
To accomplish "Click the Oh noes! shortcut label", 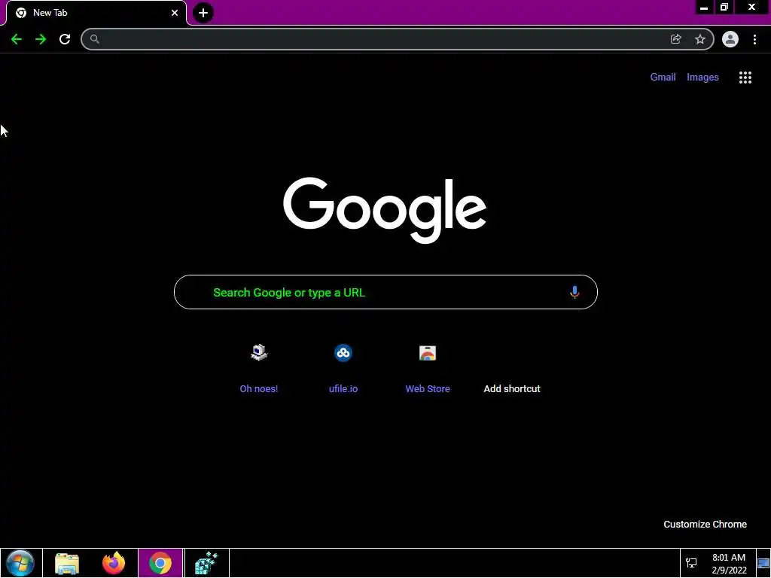I will point(259,389).
